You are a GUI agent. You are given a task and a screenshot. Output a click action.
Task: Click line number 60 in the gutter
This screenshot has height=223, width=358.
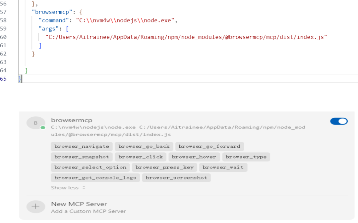coord(3,37)
